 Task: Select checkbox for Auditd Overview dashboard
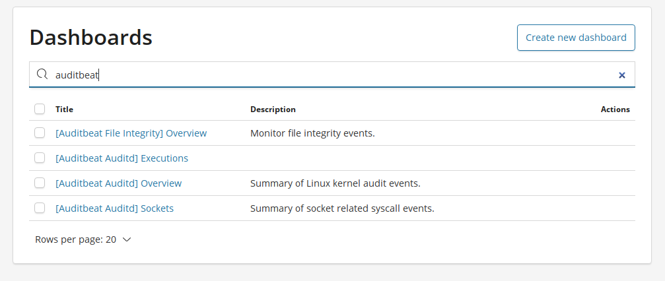click(x=40, y=183)
